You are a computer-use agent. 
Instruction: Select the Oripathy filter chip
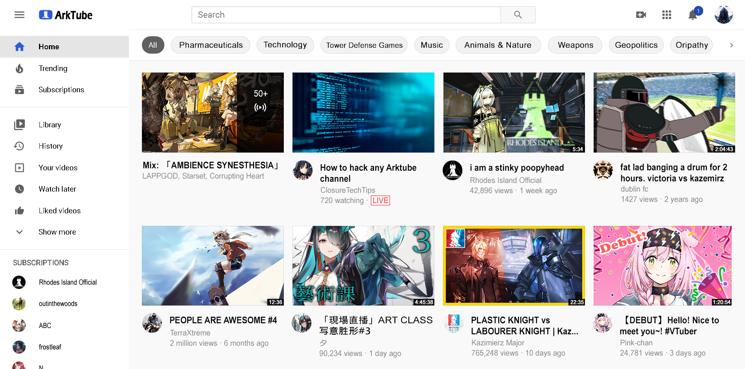[x=691, y=45]
